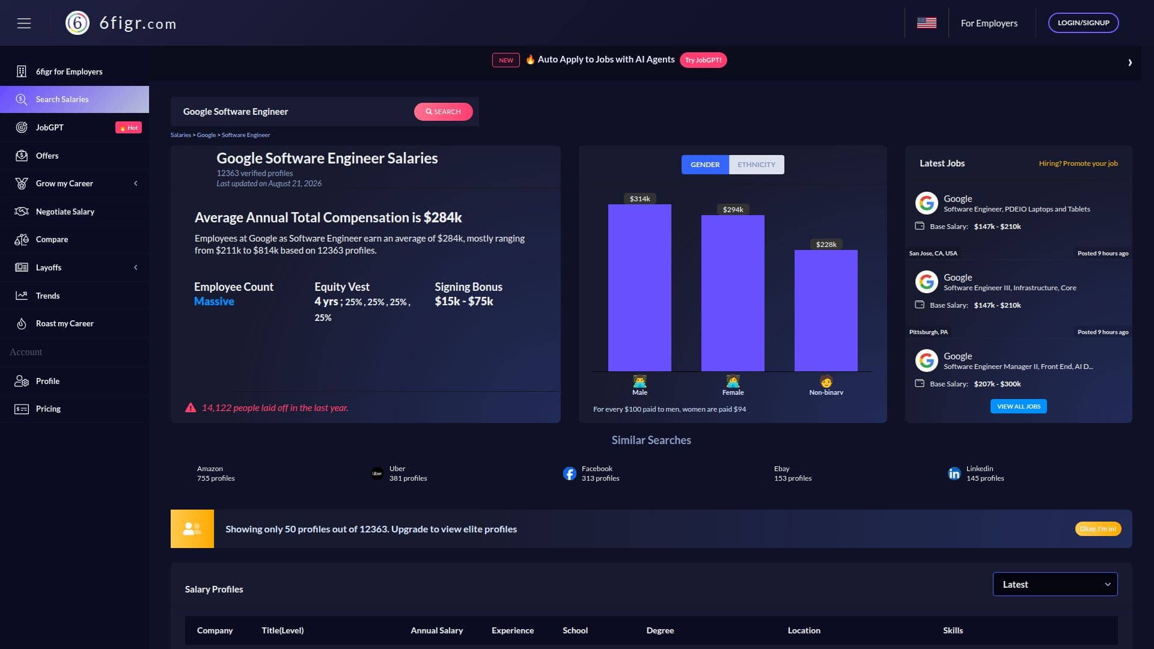This screenshot has height=649, width=1154.
Task: Open the hamburger menu icon
Action: [24, 23]
